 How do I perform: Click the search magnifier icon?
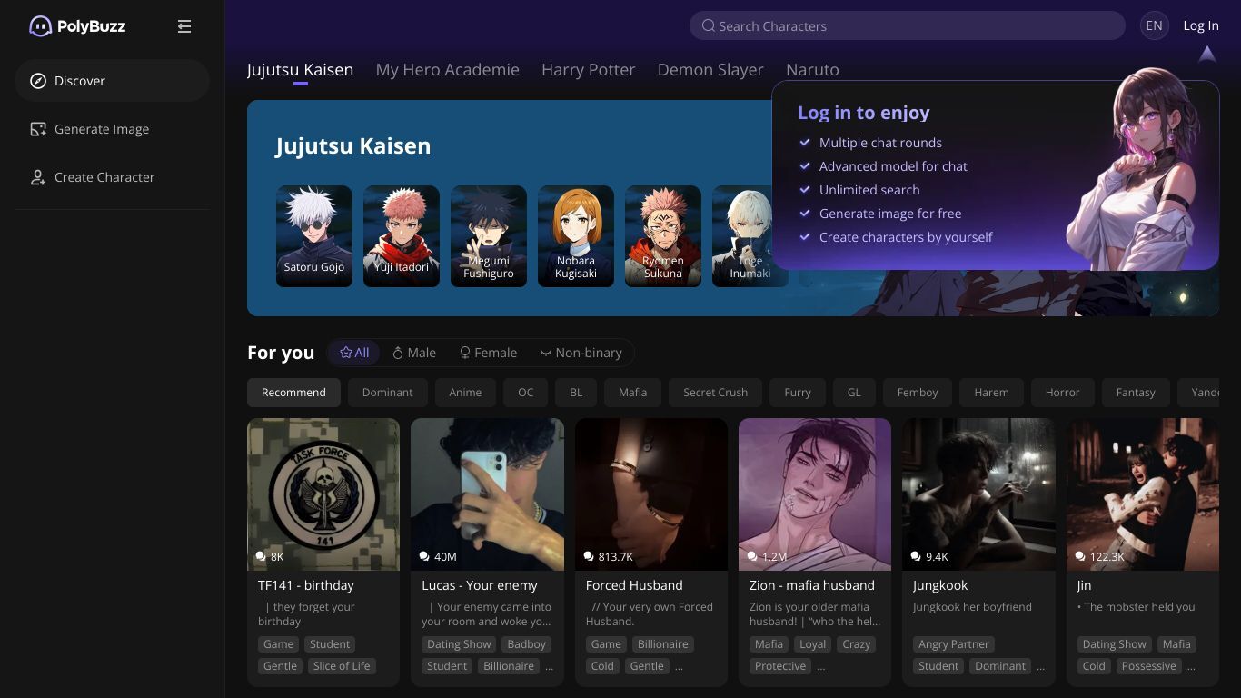(709, 25)
